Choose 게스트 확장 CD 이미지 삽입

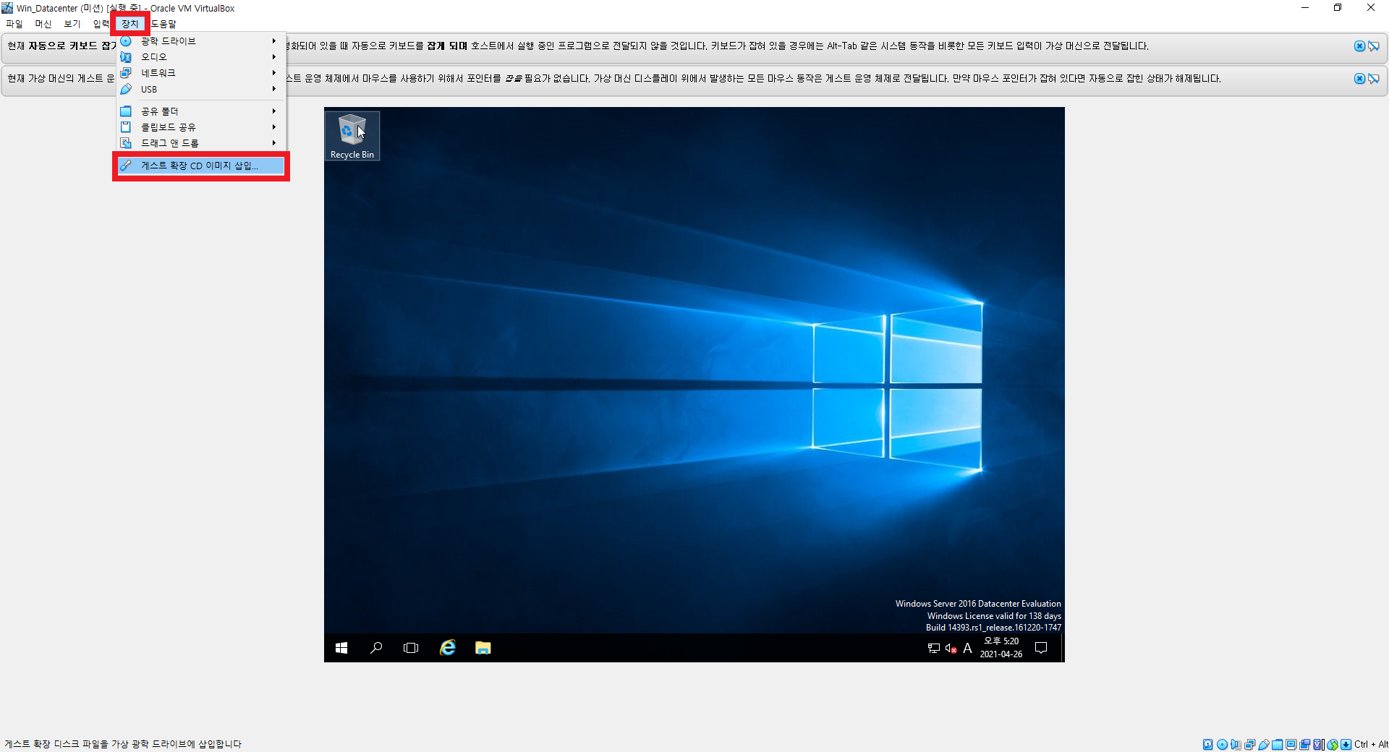(200, 166)
